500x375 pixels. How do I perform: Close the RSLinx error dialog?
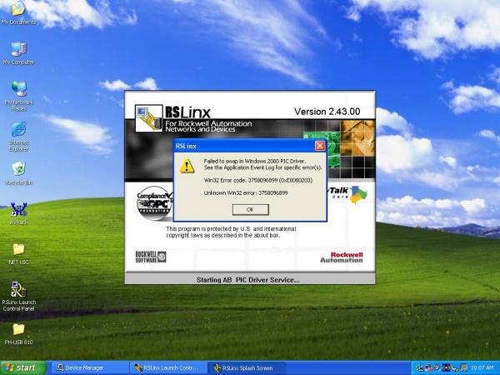319,146
